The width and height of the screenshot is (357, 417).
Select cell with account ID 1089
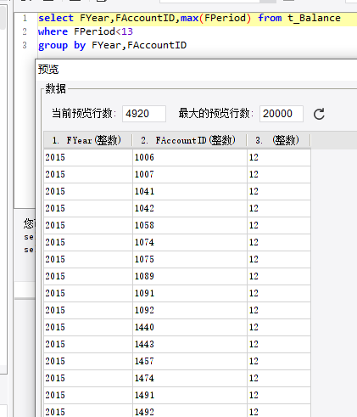pyautogui.click(x=190, y=276)
